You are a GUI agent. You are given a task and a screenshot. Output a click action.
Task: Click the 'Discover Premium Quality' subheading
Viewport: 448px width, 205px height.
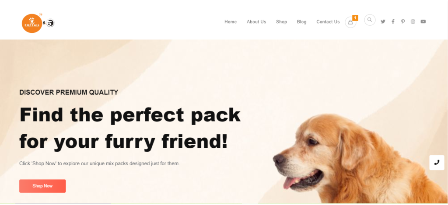click(69, 92)
